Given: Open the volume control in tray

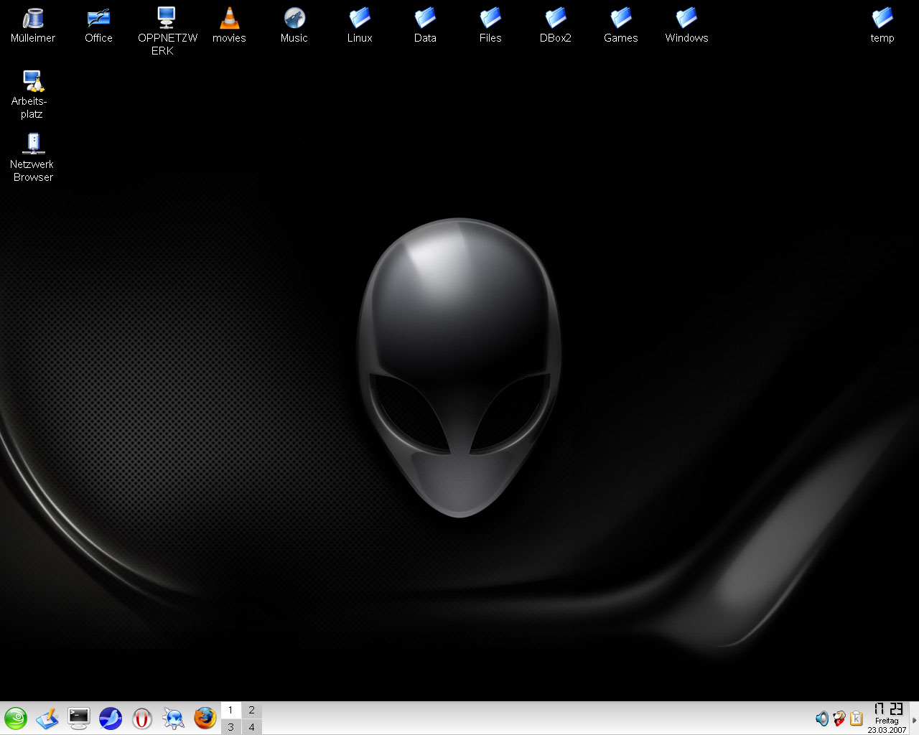Looking at the screenshot, I should (822, 718).
